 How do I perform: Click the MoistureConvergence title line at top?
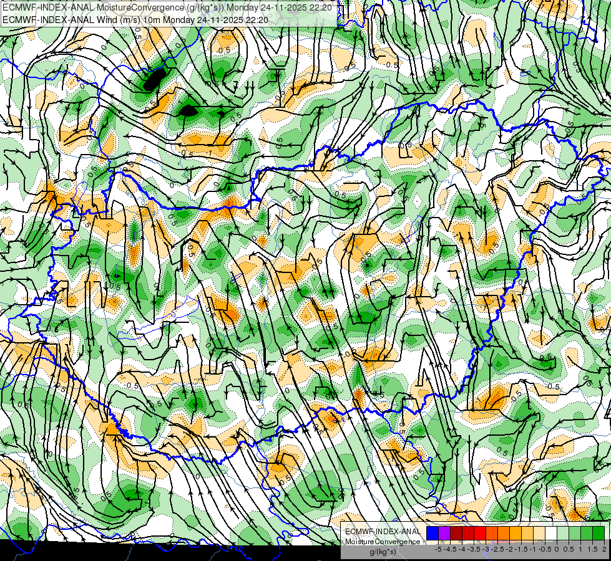pyautogui.click(x=167, y=7)
